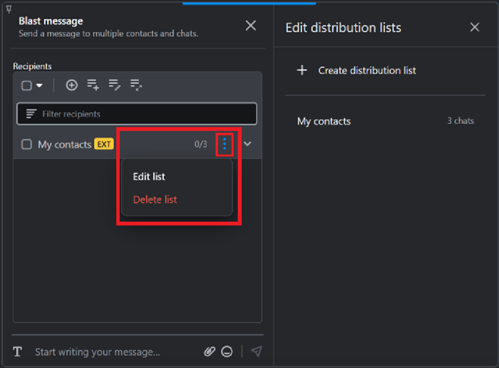Choose Delete list from the menu
Screen dimensions: 499x368
[155, 199]
